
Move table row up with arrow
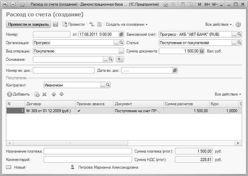[x=54, y=95]
